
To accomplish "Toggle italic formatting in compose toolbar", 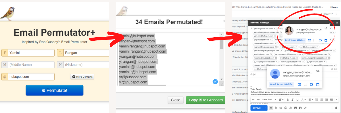I will click(x=292, y=100).
